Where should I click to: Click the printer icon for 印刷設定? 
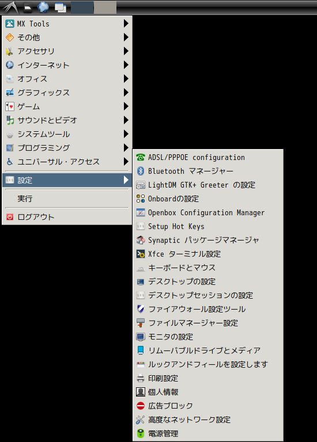pos(140,378)
